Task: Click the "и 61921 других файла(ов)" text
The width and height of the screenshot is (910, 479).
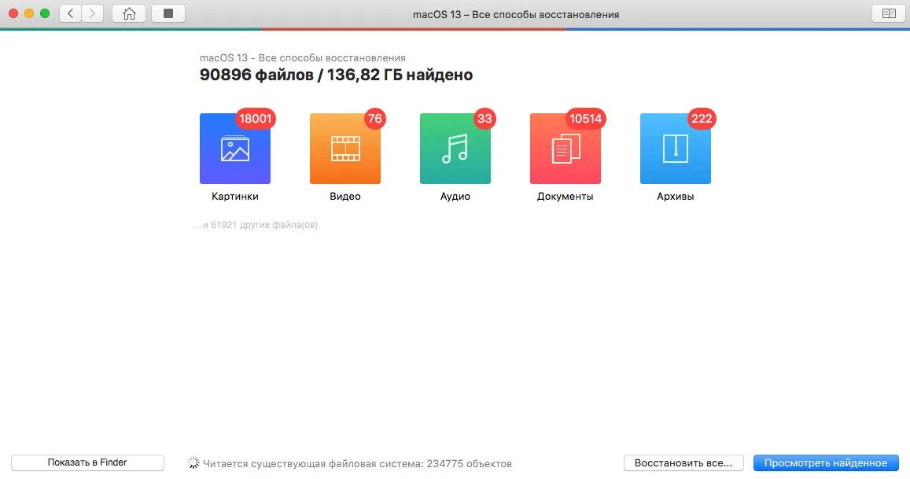Action: [256, 225]
